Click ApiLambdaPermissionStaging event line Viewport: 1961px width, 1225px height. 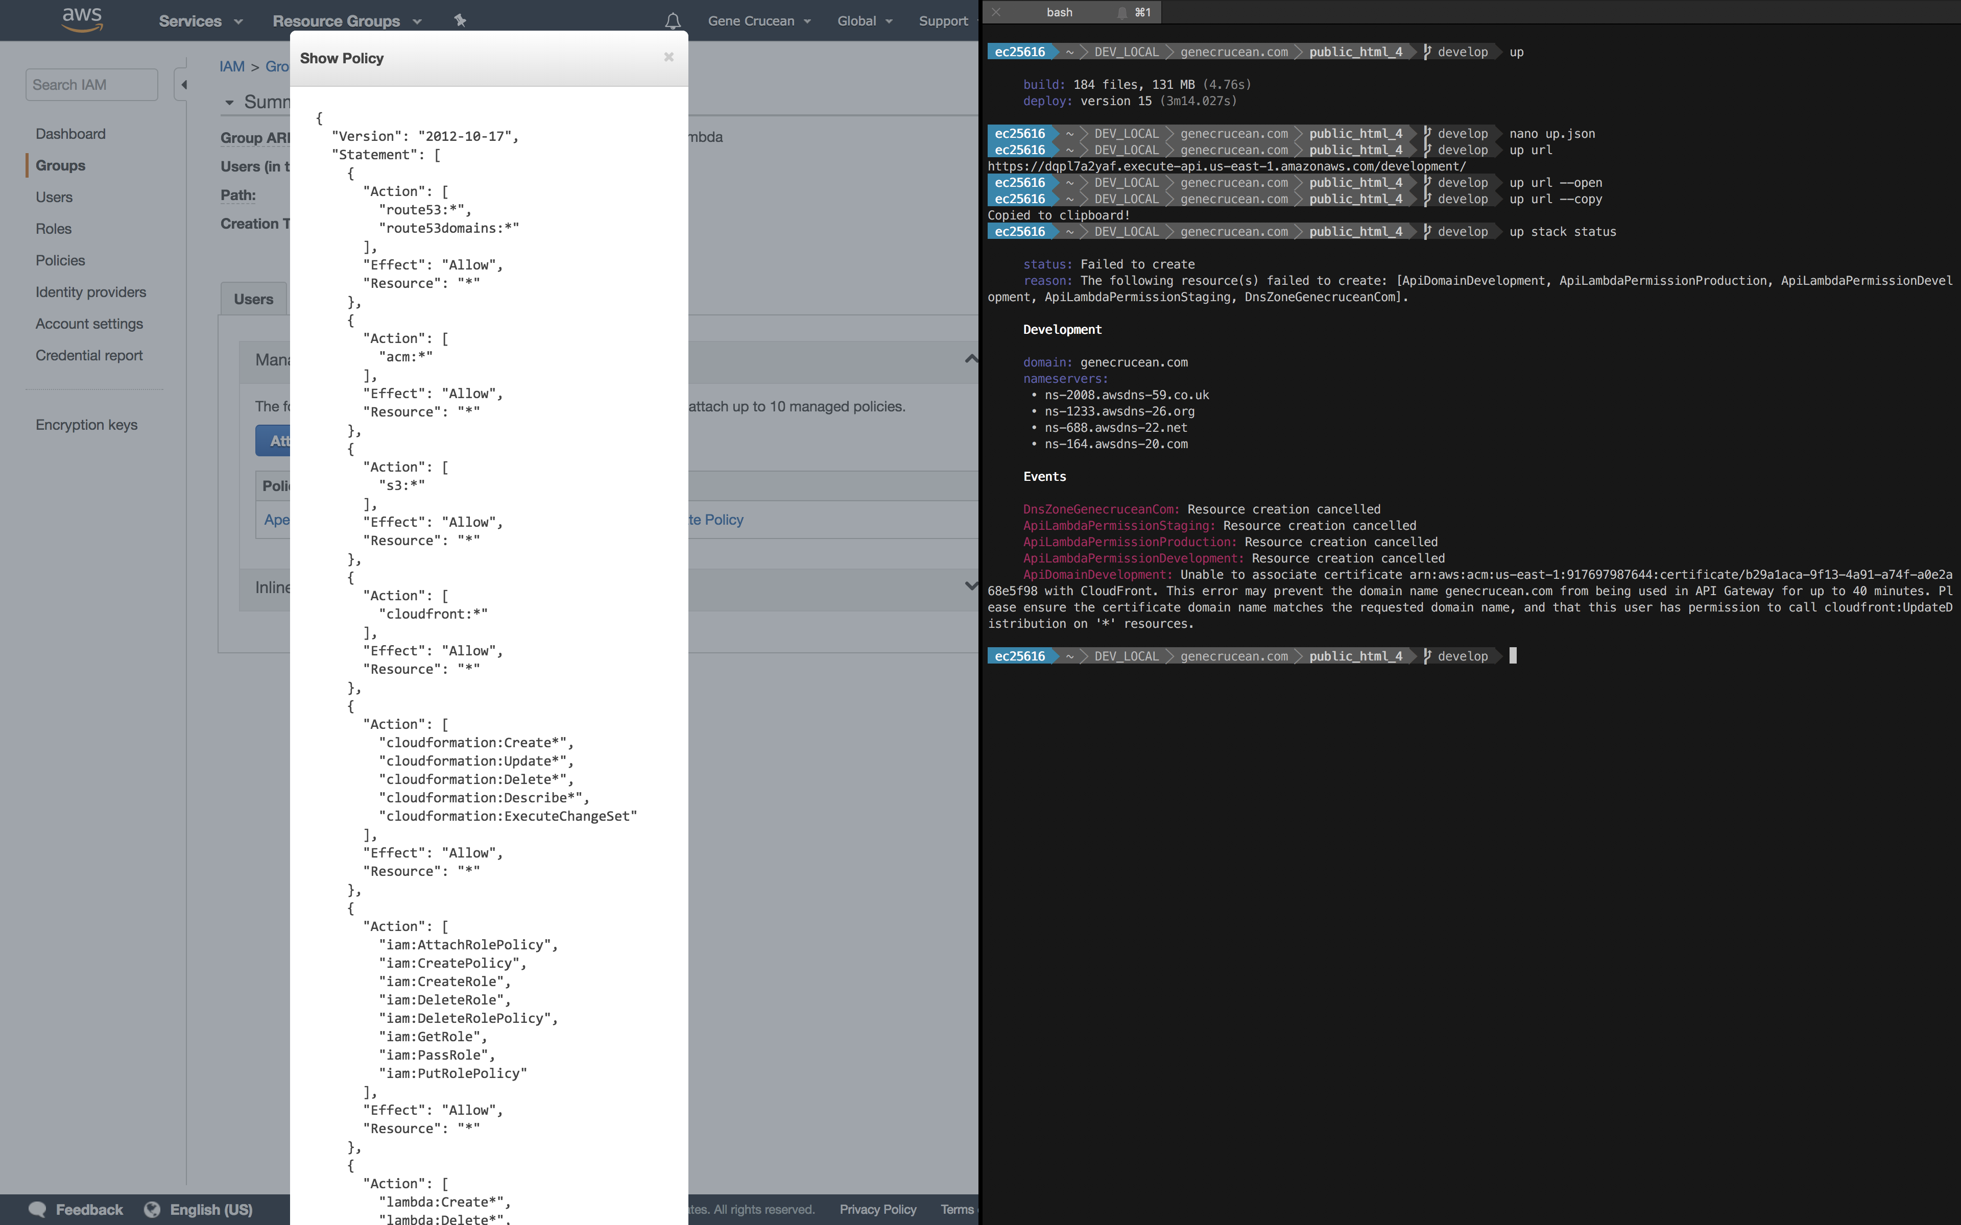pos(1219,525)
